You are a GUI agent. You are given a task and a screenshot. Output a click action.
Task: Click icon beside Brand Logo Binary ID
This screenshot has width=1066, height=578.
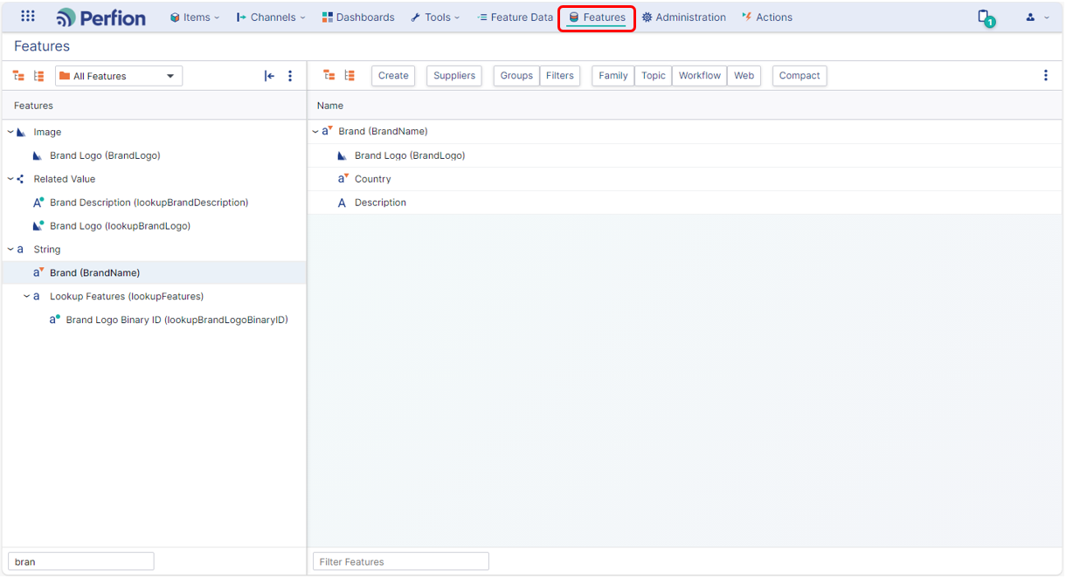[x=54, y=320]
